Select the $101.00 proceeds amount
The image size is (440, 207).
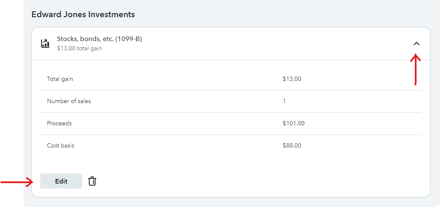[293, 123]
